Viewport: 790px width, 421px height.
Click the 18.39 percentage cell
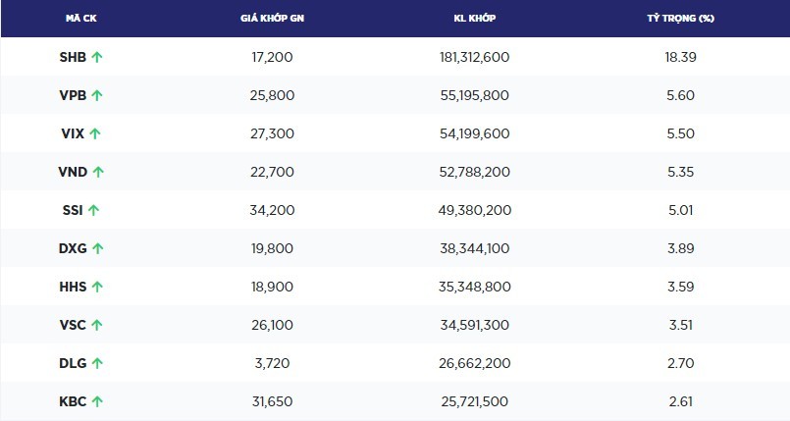680,57
